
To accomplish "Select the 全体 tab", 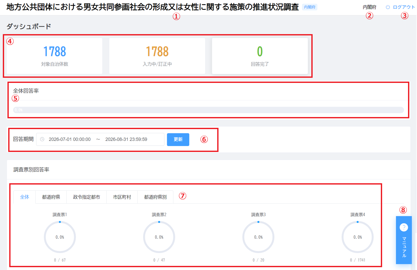I will pos(25,197).
